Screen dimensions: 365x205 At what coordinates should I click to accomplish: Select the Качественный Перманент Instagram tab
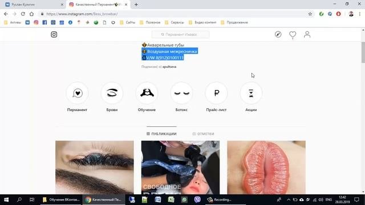98,5
